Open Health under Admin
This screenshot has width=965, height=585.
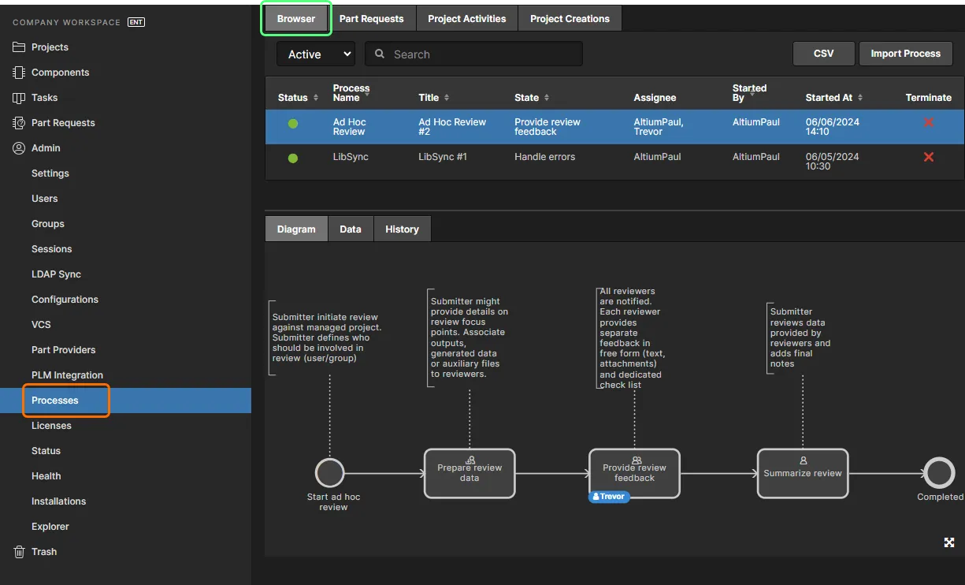click(x=46, y=476)
